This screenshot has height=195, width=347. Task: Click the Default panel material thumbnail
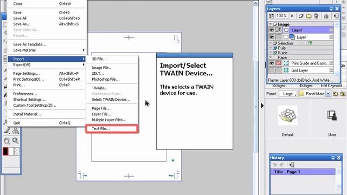point(287,115)
